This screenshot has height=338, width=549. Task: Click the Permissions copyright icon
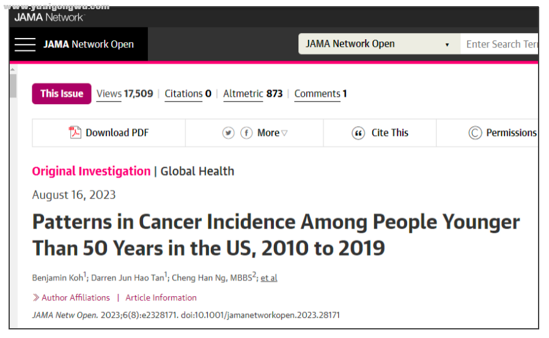(x=475, y=133)
